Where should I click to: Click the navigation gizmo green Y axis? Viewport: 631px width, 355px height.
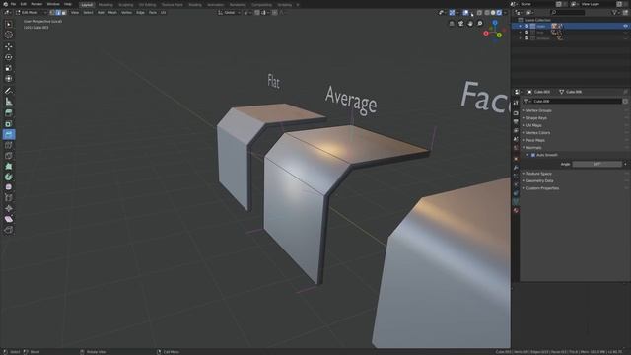pyautogui.click(x=499, y=35)
